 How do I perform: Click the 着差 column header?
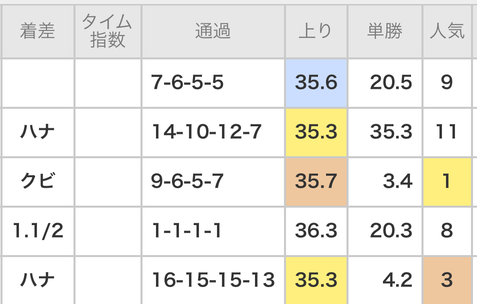pyautogui.click(x=37, y=31)
